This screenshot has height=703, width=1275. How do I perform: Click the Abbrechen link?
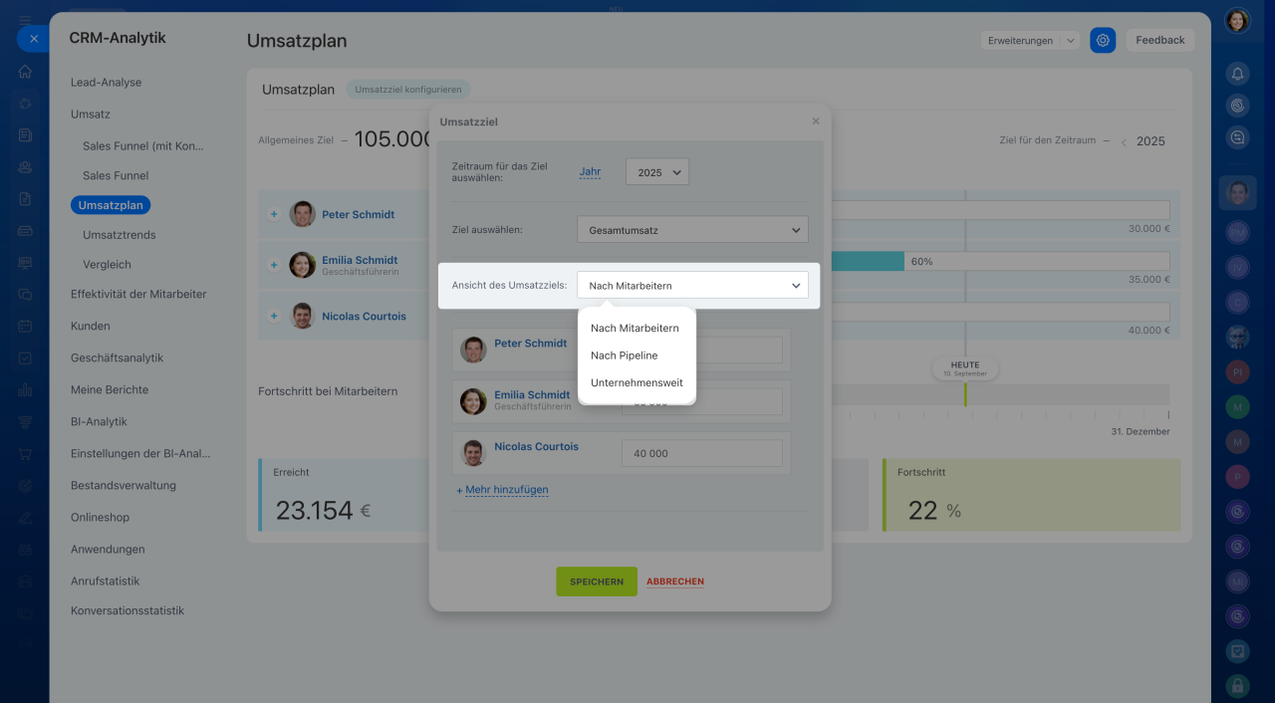point(675,582)
